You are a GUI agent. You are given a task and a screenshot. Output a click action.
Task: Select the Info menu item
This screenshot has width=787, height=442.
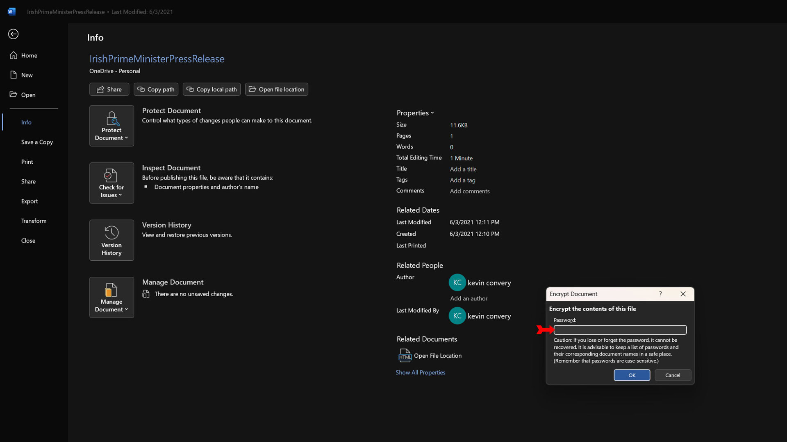(x=26, y=122)
